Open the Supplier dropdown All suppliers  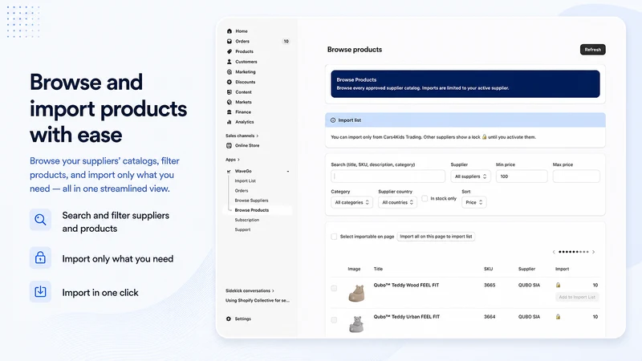point(470,176)
